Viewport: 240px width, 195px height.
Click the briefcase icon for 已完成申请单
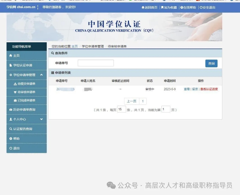[15, 100]
